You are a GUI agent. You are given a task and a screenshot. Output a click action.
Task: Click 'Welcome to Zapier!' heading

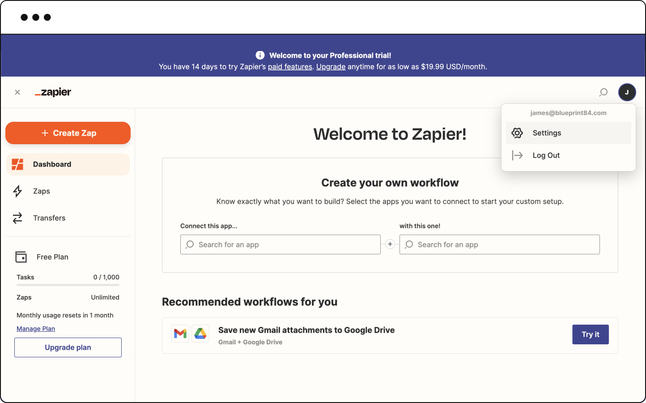[390, 134]
